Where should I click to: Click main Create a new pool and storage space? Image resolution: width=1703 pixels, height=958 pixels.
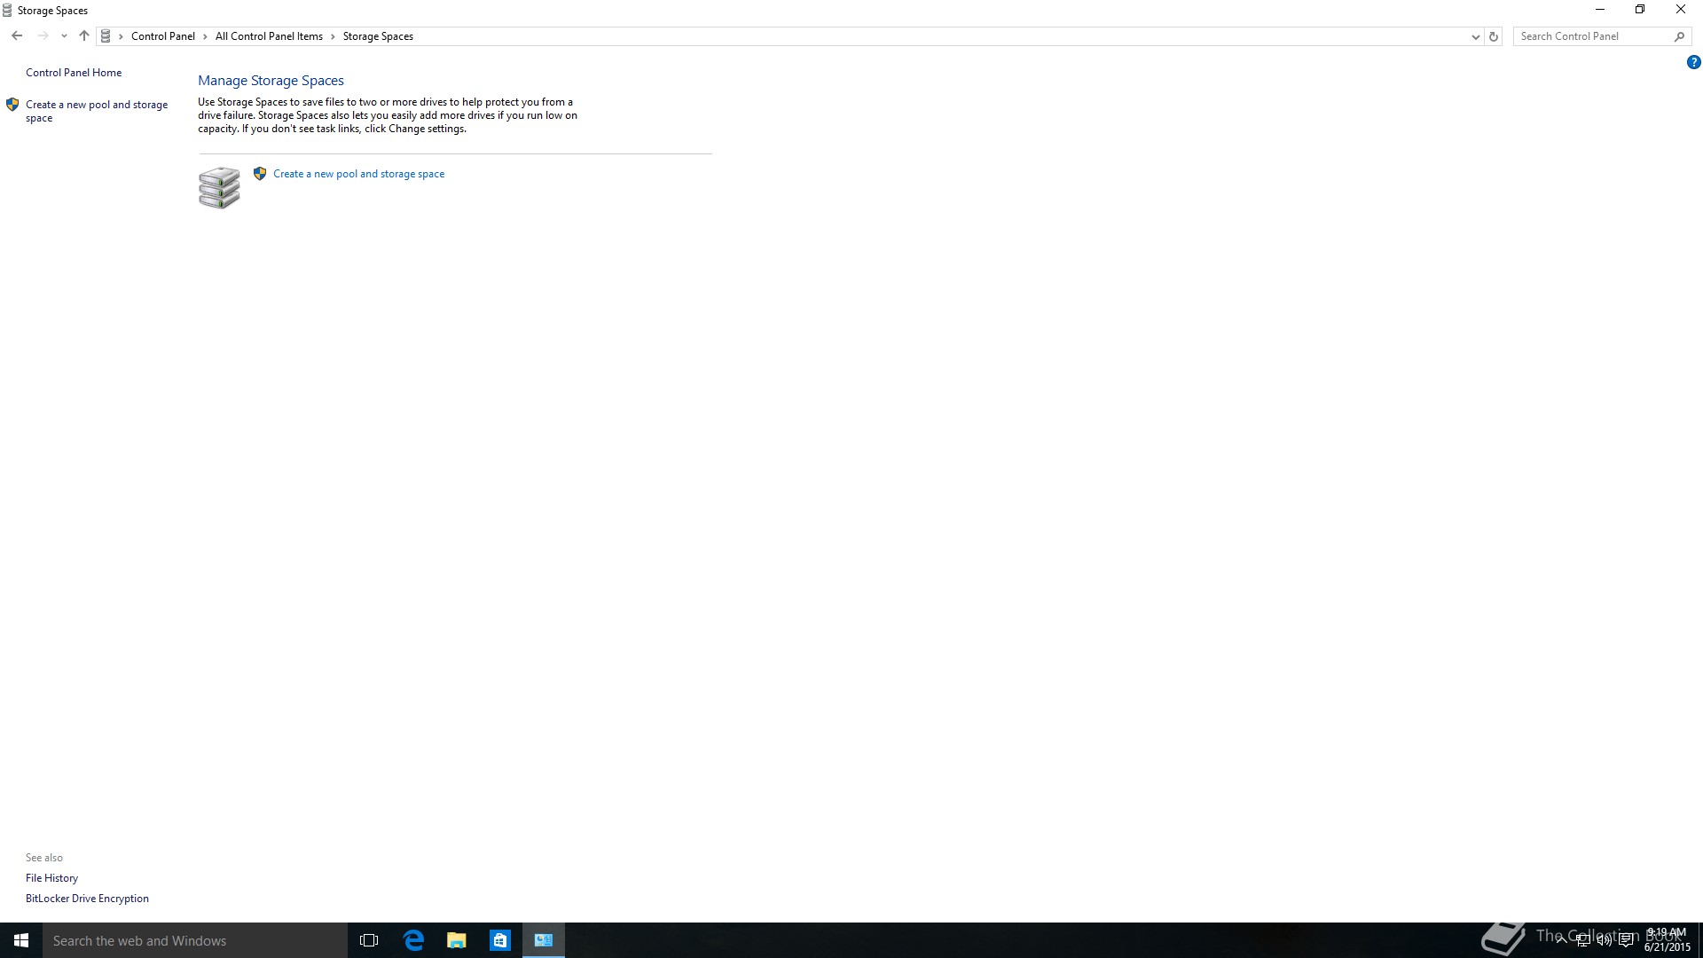click(358, 174)
